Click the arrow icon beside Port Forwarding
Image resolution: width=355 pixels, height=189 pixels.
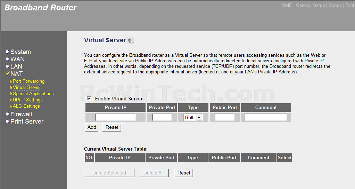tap(11, 81)
